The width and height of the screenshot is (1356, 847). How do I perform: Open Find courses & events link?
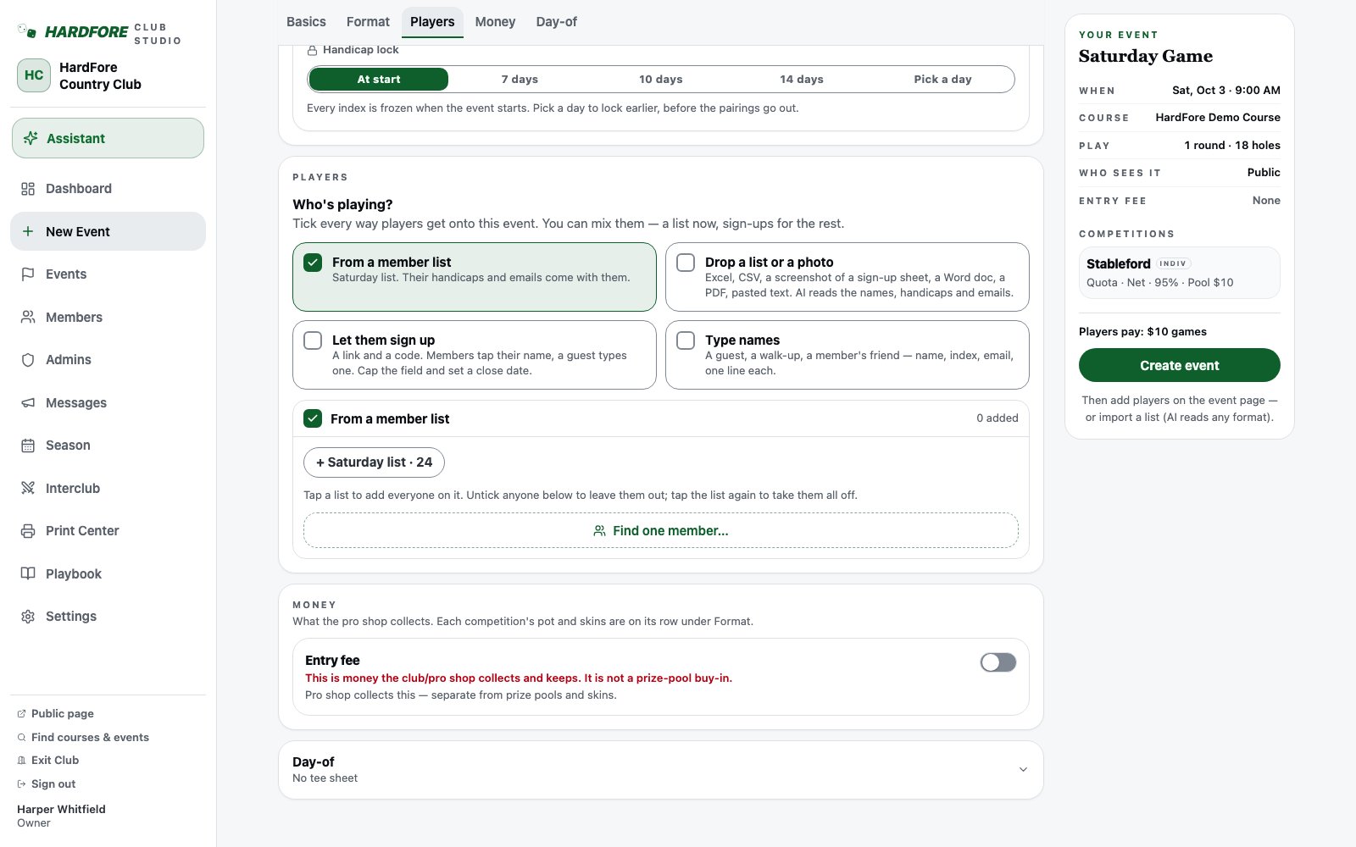(83, 738)
